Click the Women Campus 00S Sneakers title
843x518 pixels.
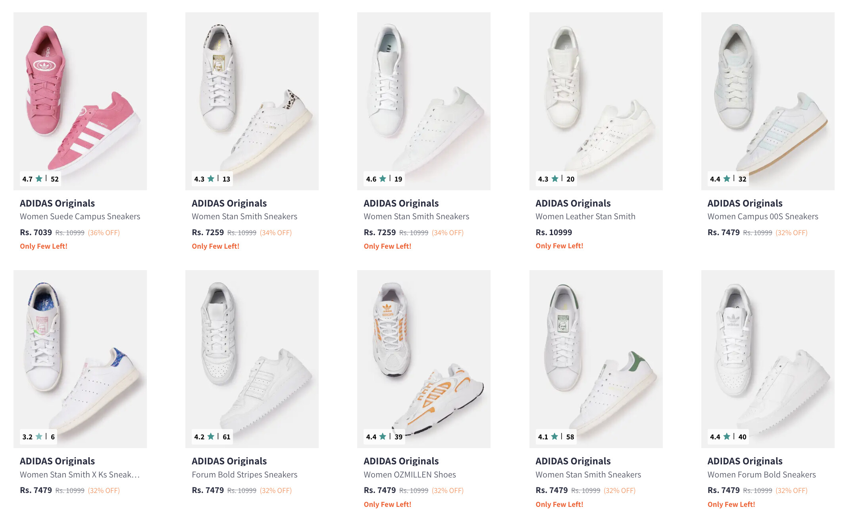(x=763, y=216)
